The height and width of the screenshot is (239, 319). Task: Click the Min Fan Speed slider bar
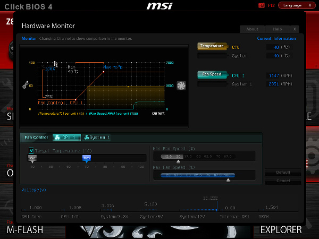coord(198,157)
